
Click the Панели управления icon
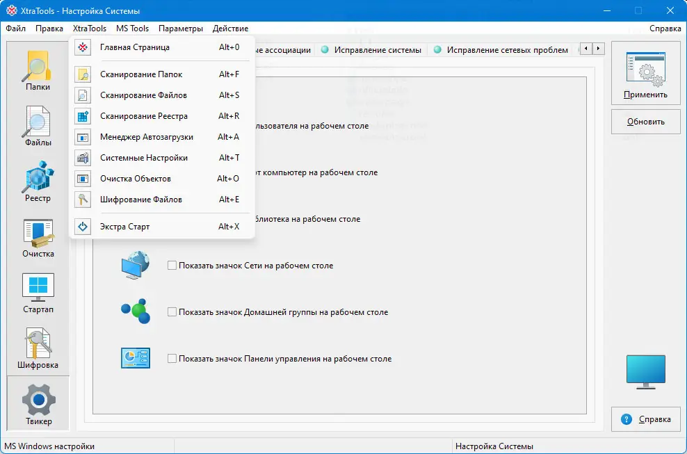tap(136, 358)
